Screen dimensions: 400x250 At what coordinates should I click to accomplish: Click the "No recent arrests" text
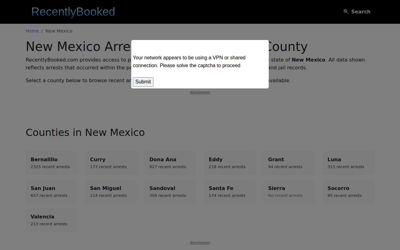[x=285, y=196]
